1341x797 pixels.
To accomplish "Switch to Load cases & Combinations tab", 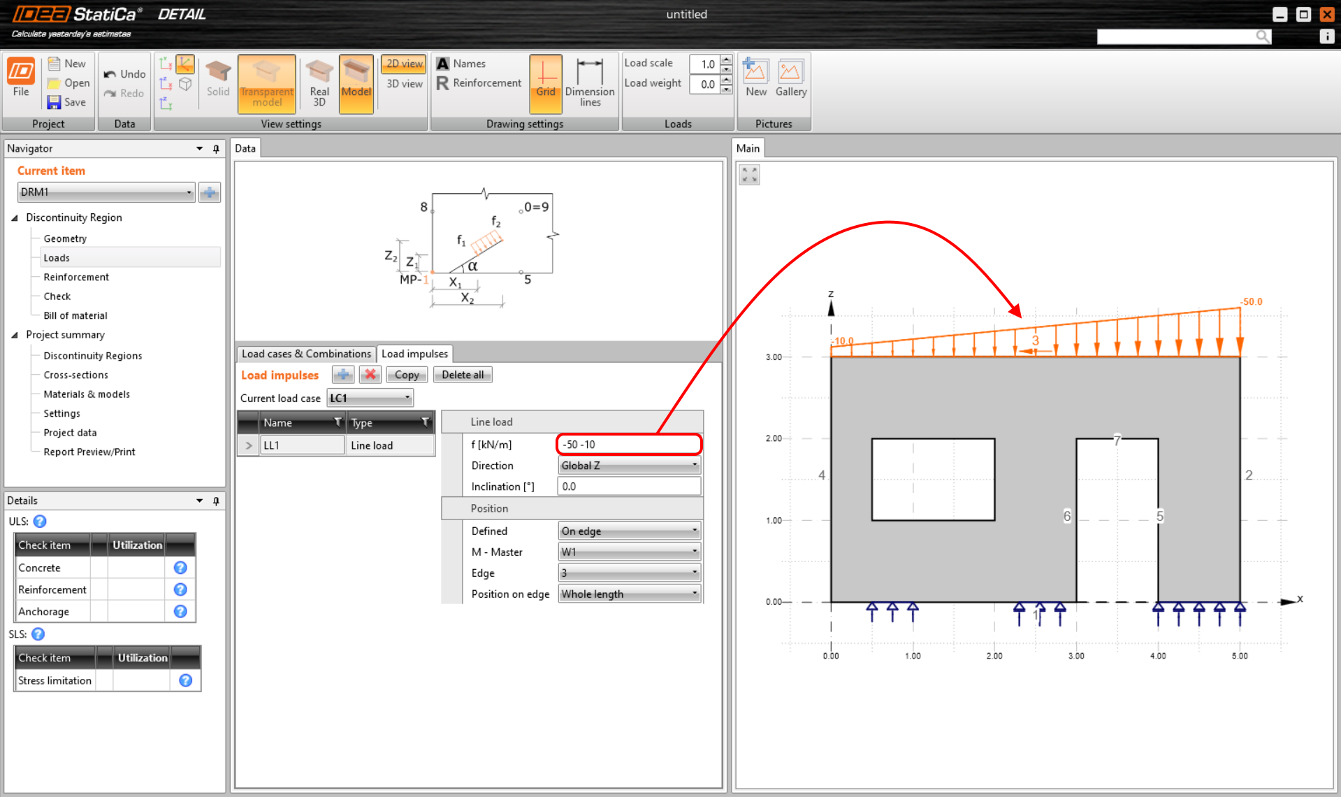I will point(305,353).
